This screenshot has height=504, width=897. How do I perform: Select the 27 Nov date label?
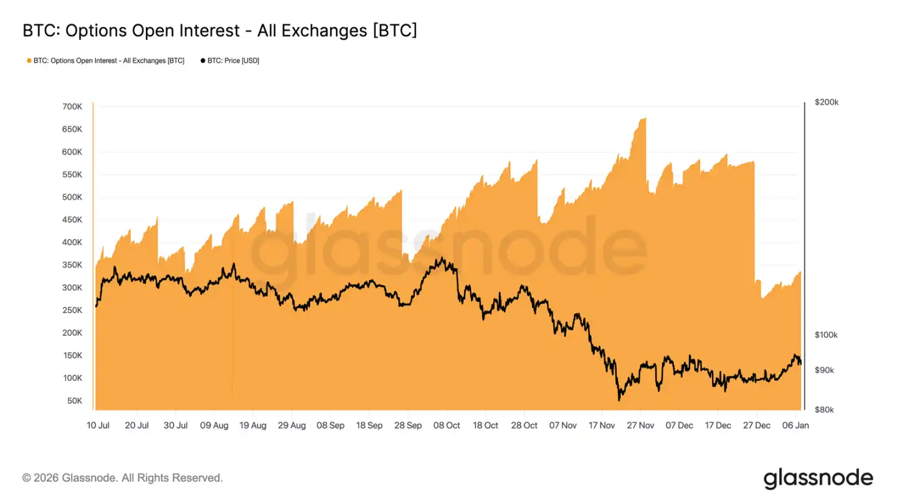point(640,426)
